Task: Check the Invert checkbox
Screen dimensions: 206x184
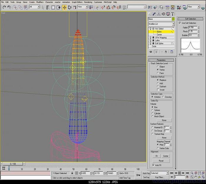Action: (x=158, y=90)
